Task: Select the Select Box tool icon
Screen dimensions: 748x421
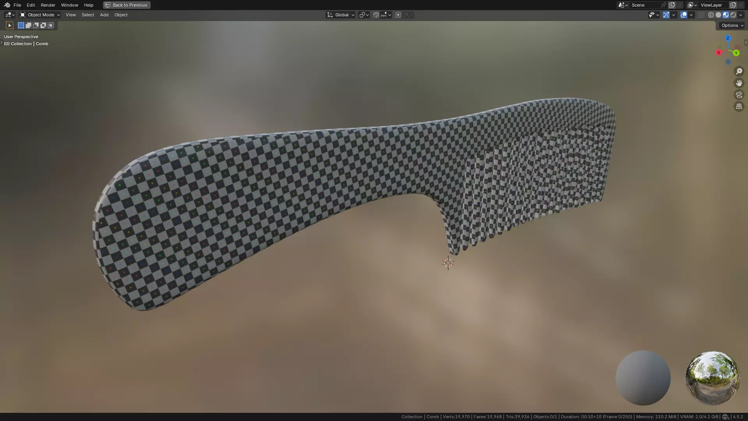Action: click(x=10, y=25)
